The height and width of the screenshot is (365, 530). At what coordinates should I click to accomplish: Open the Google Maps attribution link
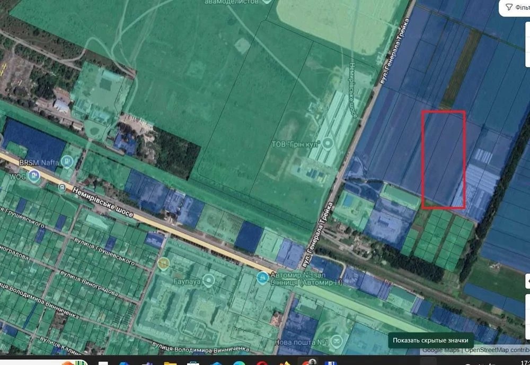(440, 350)
